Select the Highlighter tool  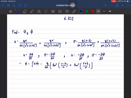[32, 11]
